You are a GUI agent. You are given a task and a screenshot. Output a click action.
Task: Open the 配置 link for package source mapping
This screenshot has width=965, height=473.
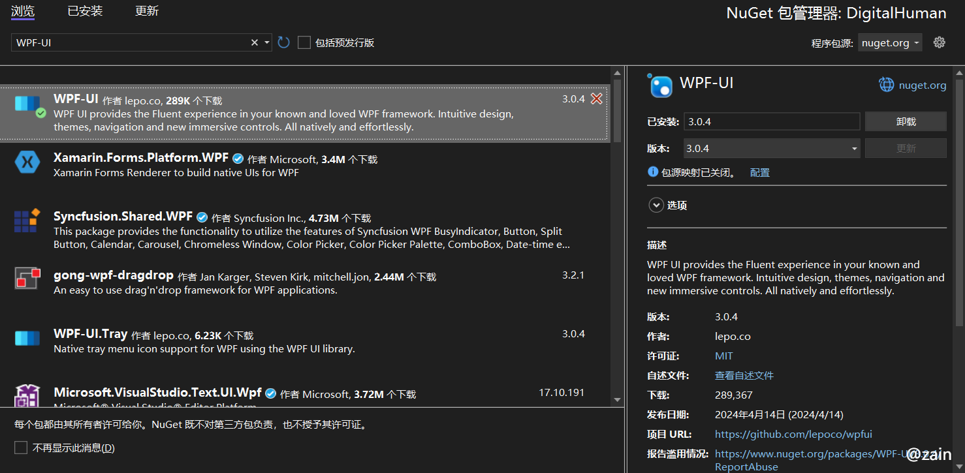click(x=760, y=172)
